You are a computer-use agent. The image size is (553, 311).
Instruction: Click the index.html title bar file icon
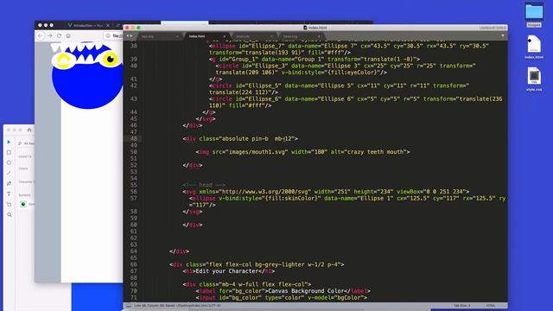click(305, 28)
